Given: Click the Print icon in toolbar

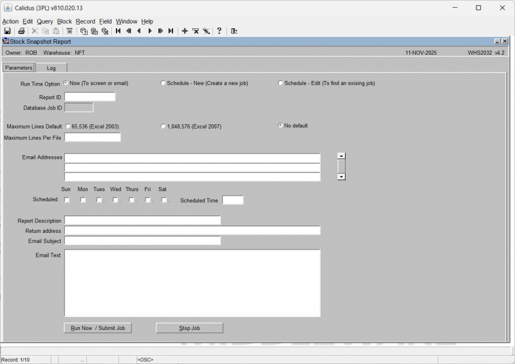Looking at the screenshot, I should point(21,31).
